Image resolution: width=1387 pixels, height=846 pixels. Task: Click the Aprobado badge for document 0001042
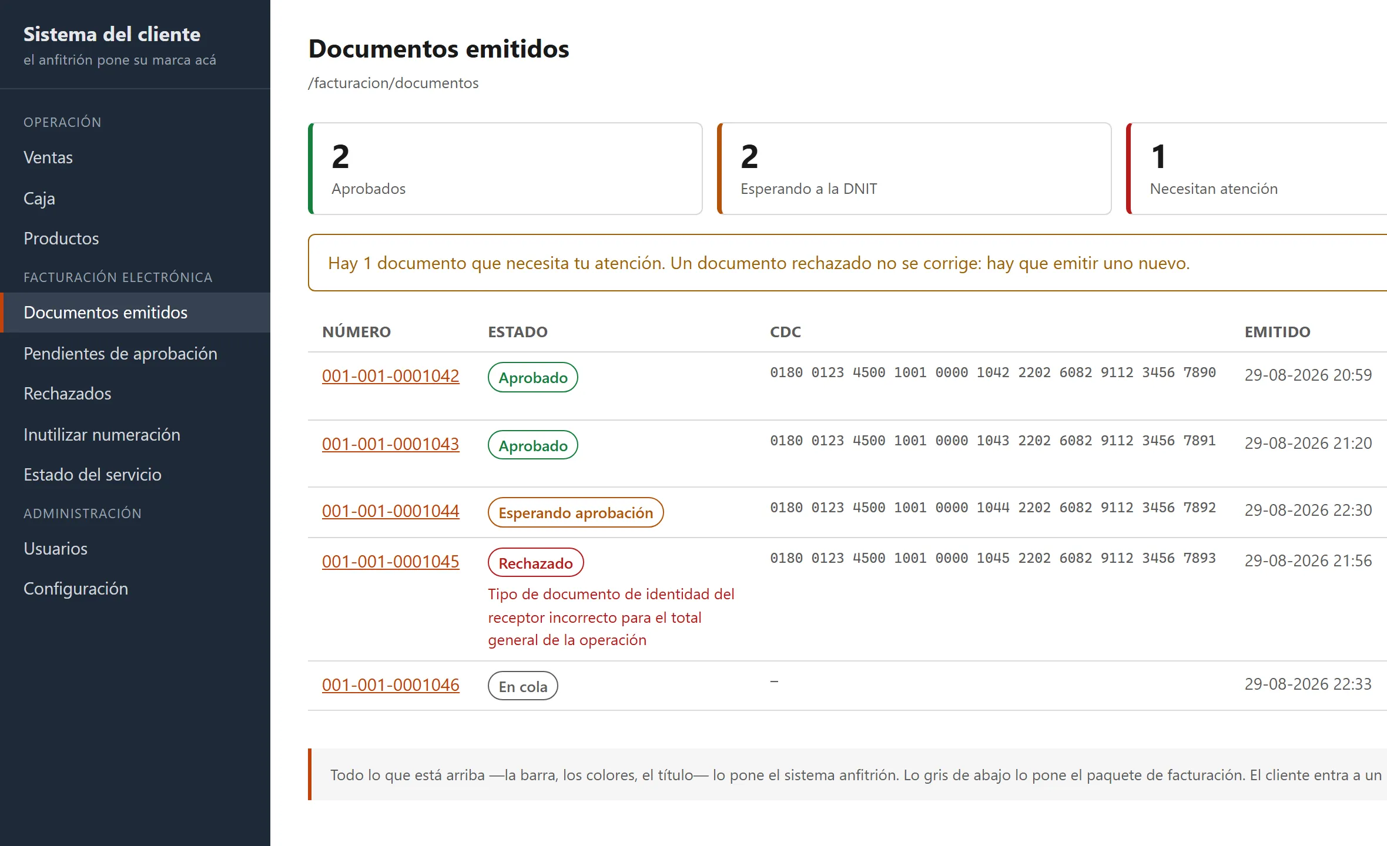pyautogui.click(x=533, y=377)
